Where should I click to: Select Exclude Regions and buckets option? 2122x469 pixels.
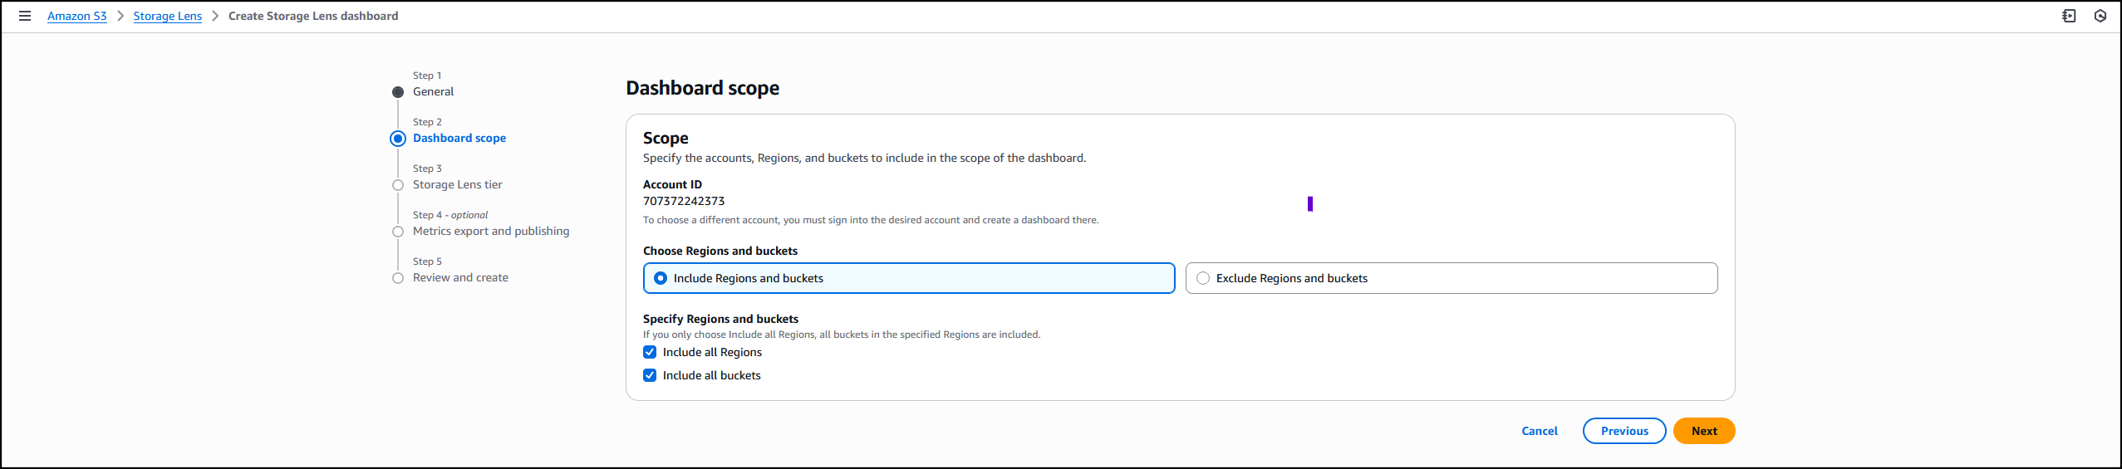click(x=1203, y=278)
